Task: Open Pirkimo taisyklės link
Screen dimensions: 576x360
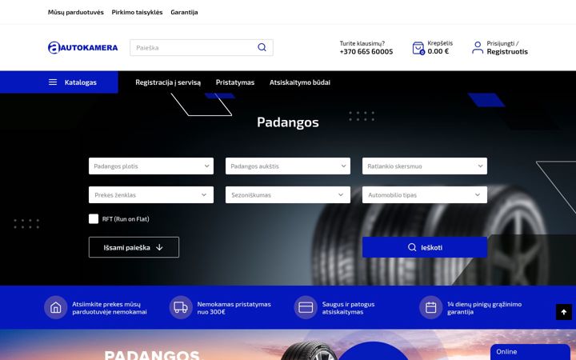Action: (x=137, y=12)
